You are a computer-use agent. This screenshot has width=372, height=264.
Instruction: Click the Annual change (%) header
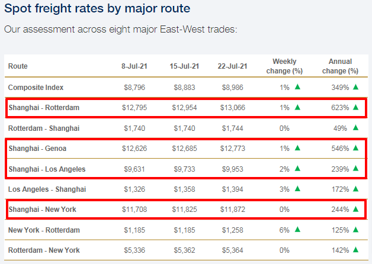pyautogui.click(x=344, y=66)
